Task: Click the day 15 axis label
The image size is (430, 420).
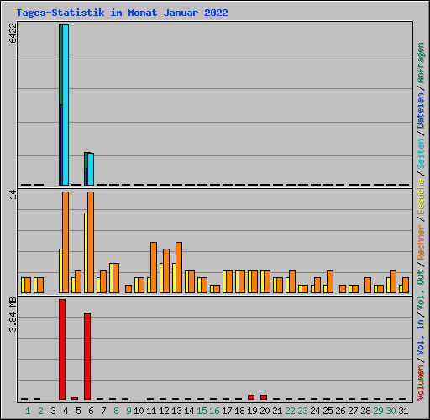Action: pyautogui.click(x=202, y=411)
